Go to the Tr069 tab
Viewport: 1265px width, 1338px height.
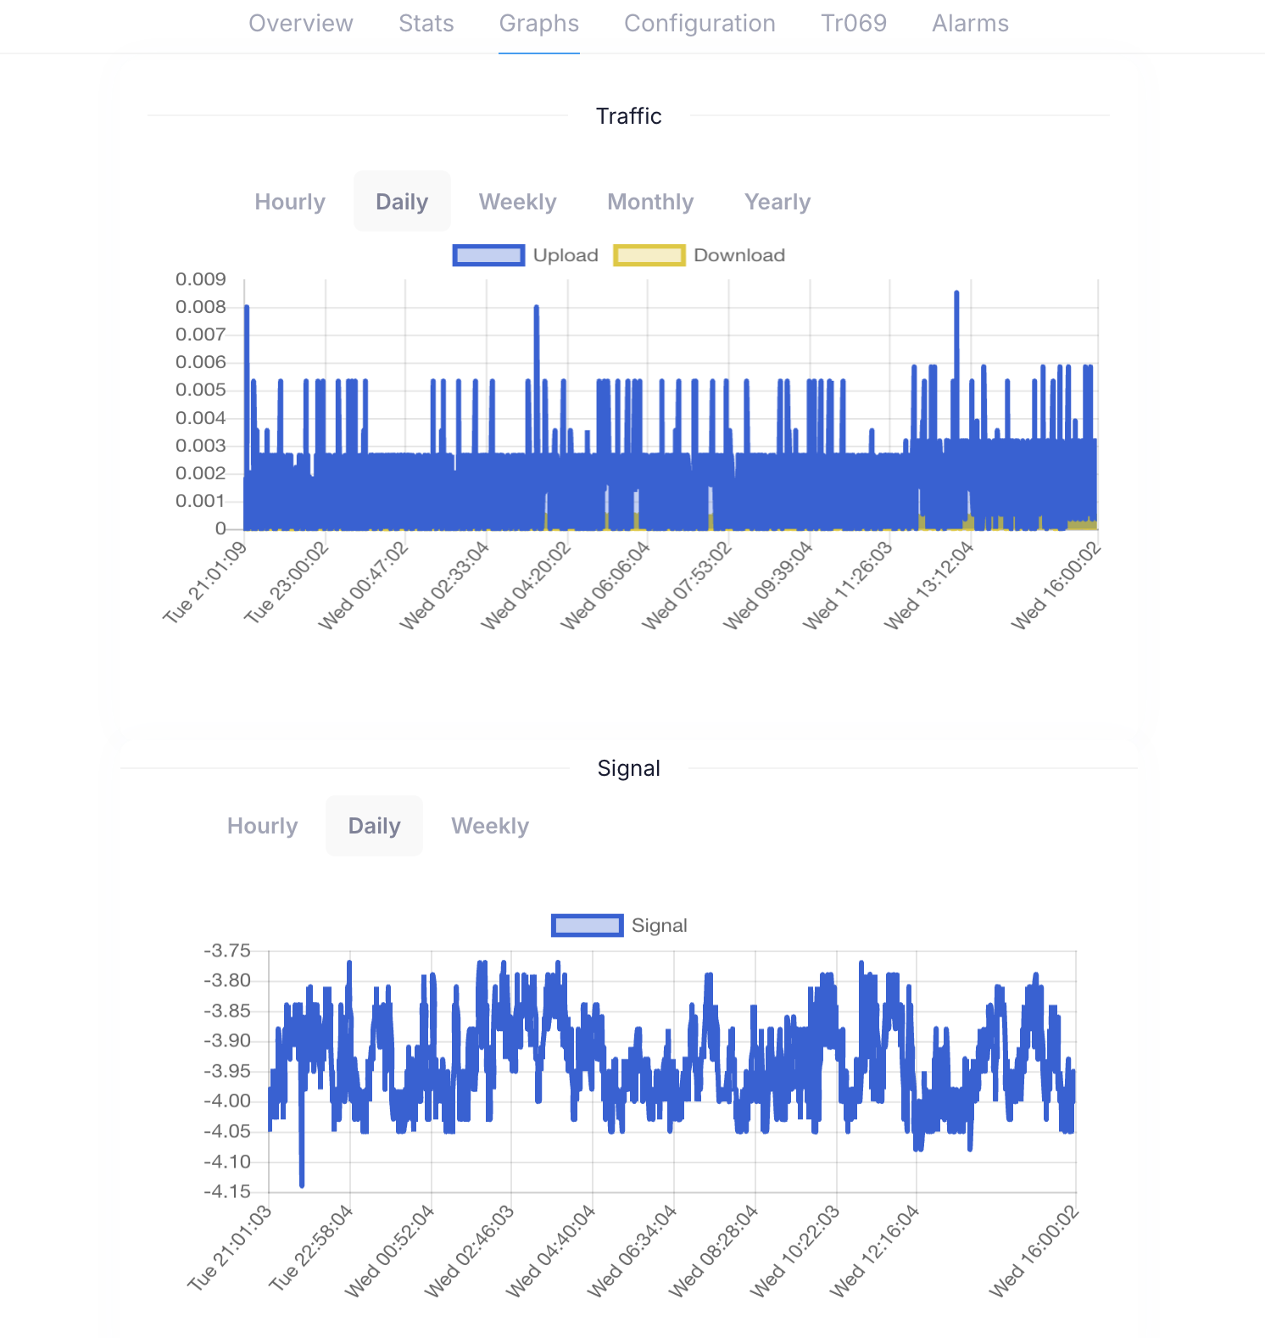click(853, 24)
